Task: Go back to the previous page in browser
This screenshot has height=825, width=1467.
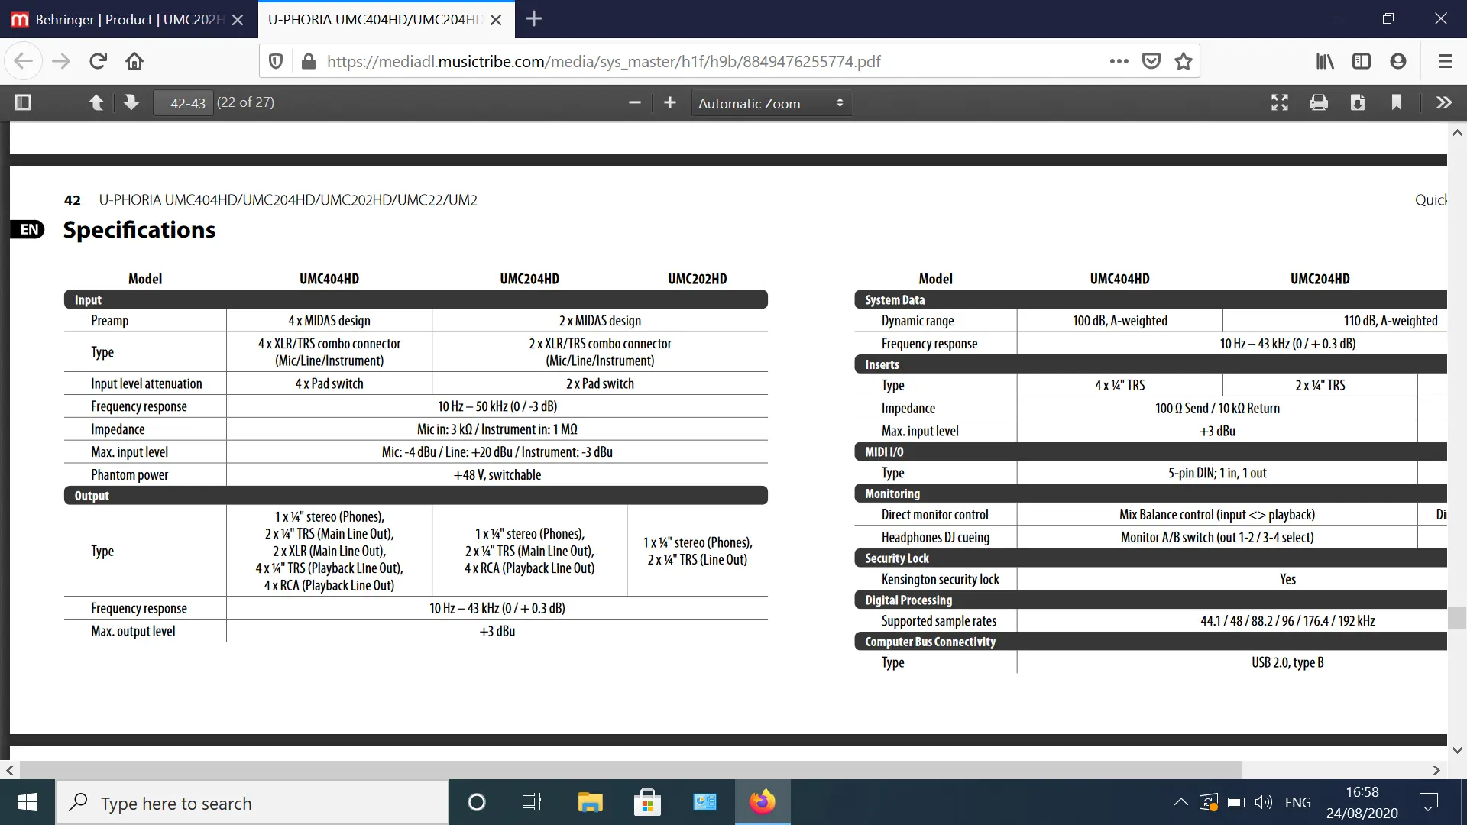Action: [23, 61]
